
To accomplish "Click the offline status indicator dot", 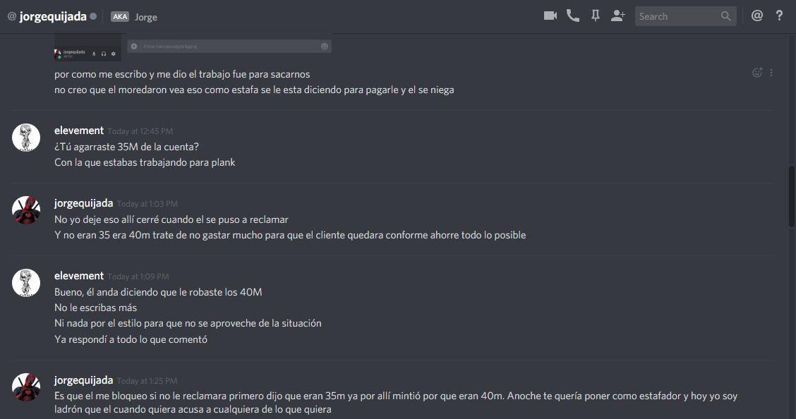I will pos(93,16).
